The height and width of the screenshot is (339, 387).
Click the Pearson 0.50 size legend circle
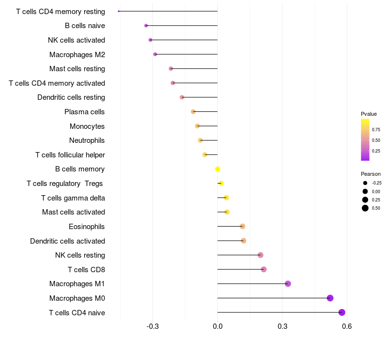point(365,208)
